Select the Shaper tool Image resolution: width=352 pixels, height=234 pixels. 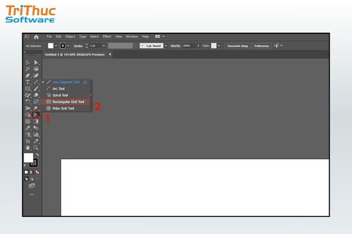28,95
